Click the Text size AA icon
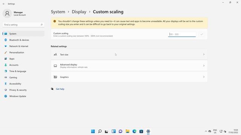The image size is (241, 135). pos(55,54)
